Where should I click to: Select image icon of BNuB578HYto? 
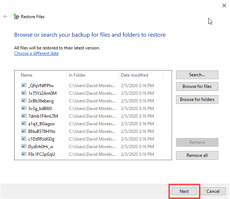[x=24, y=131]
